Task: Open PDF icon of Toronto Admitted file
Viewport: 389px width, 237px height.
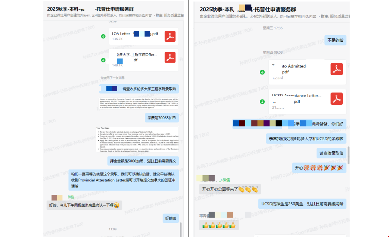Action: tap(336, 69)
